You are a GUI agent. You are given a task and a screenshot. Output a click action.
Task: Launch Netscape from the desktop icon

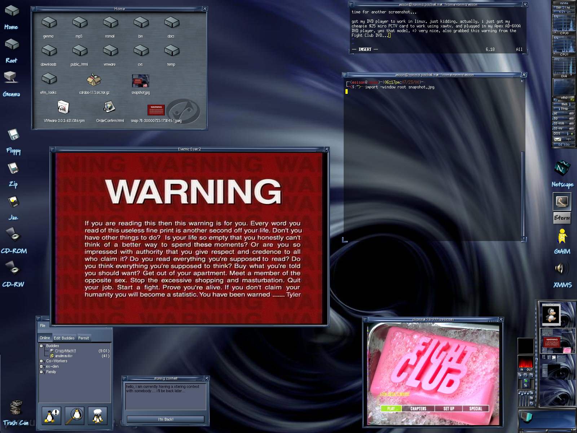click(x=562, y=168)
